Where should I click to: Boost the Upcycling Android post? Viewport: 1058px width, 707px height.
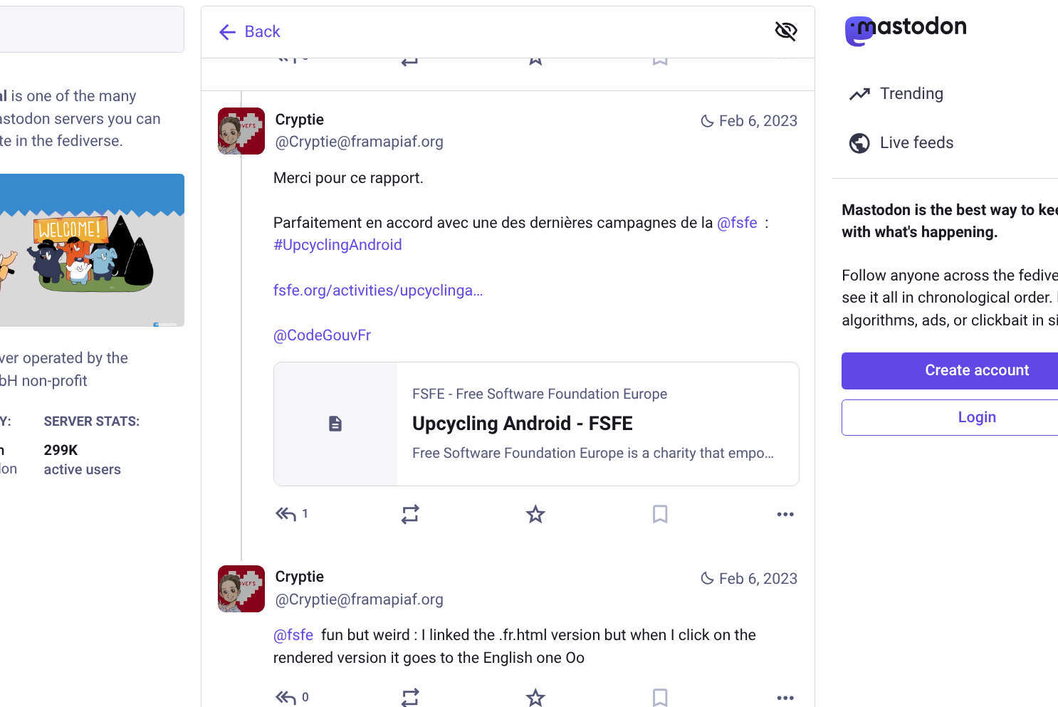(x=410, y=514)
